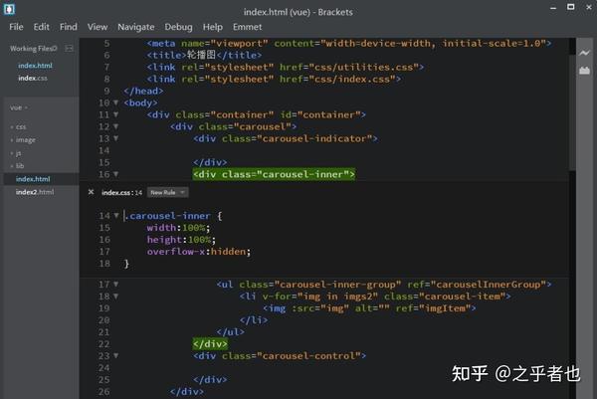Open the Navigate menu
The height and width of the screenshot is (399, 597).
pyautogui.click(x=136, y=27)
